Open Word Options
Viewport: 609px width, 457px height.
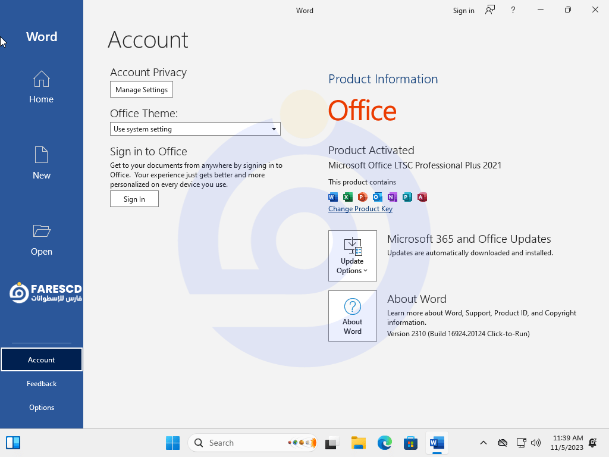coord(41,407)
